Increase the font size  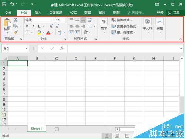(x=51, y=26)
